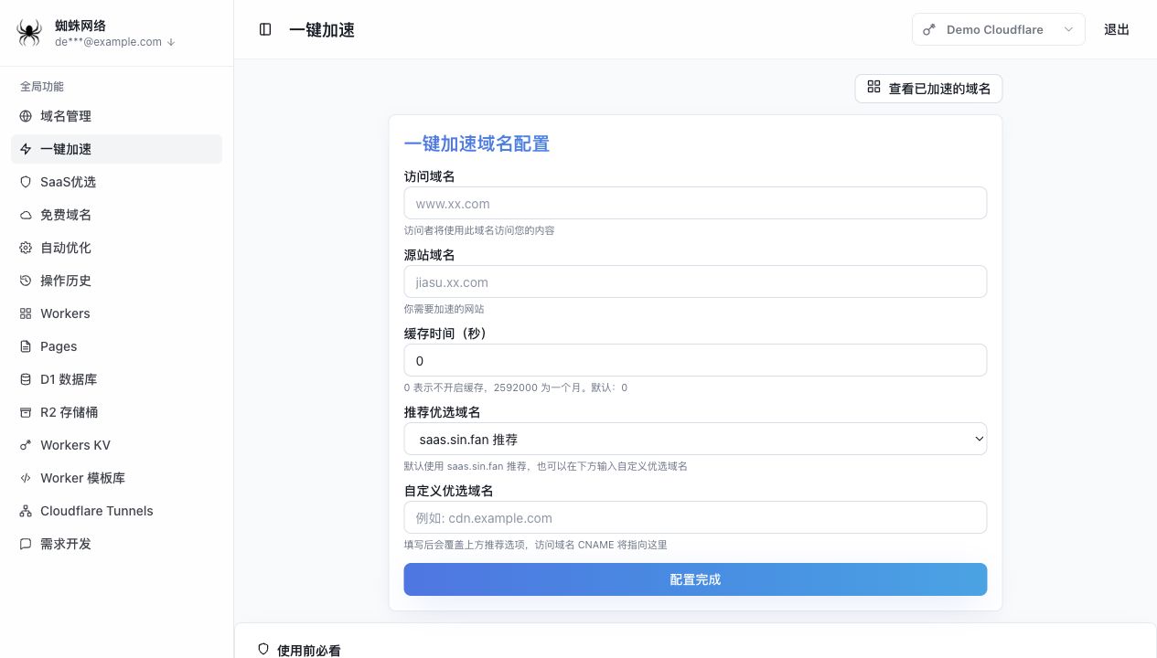Click the lightning icon for 一键加速

(26, 149)
